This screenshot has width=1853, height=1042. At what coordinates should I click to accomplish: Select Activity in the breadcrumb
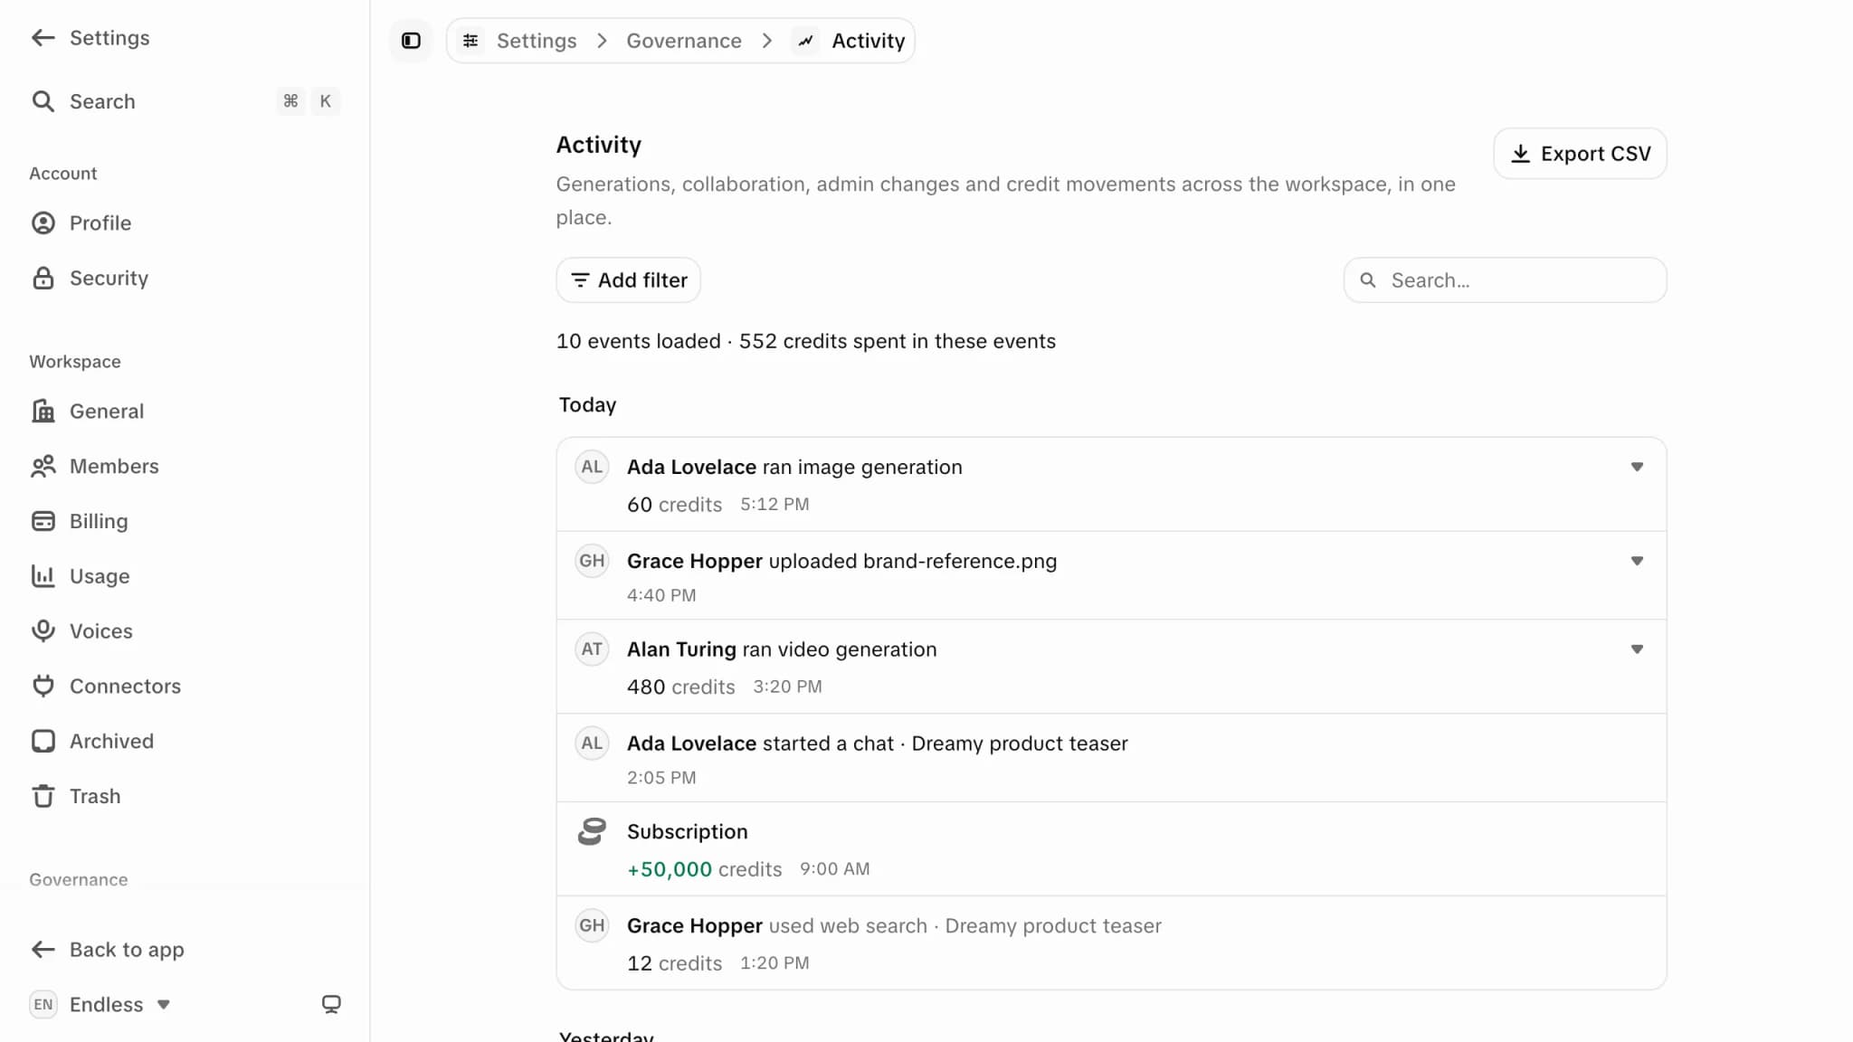[x=869, y=41]
